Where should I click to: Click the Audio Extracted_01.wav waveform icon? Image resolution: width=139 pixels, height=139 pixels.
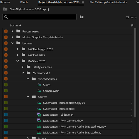(39, 126)
